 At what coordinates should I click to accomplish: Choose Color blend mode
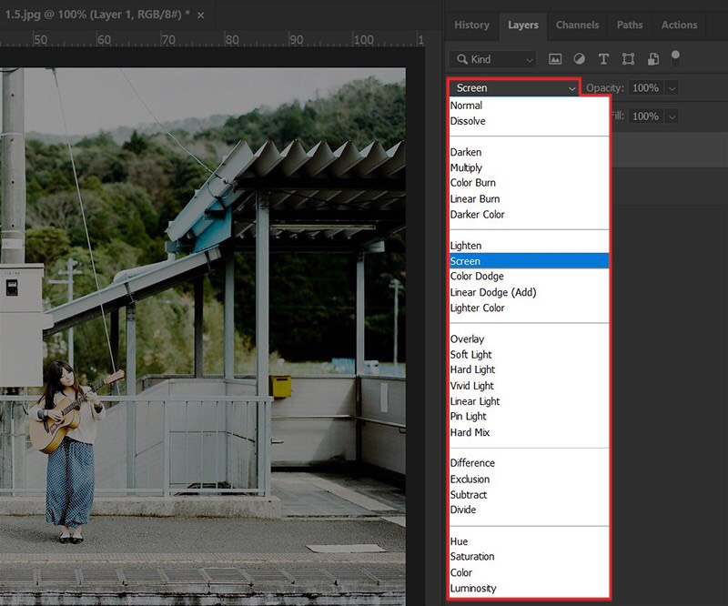[x=530, y=572]
